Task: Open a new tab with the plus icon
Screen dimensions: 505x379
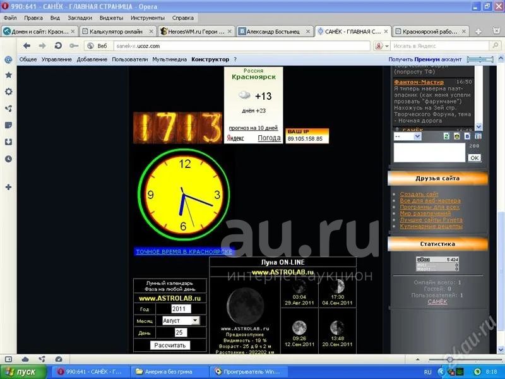Action: tap(478, 32)
